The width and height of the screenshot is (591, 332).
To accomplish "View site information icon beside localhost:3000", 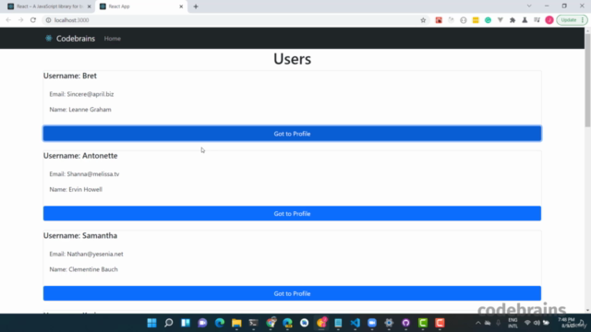I will (x=48, y=20).
